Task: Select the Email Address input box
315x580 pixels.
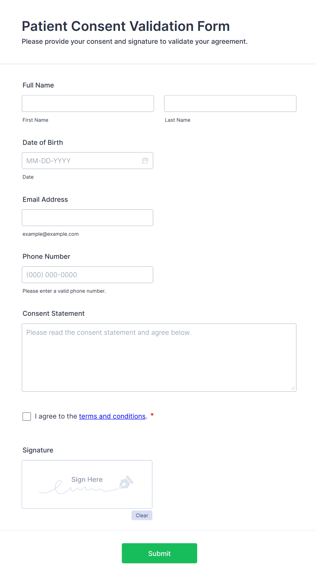Action: 87,218
